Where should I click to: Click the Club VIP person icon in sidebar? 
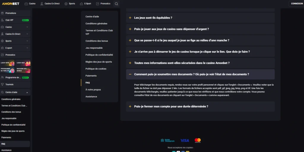coord(2,20)
